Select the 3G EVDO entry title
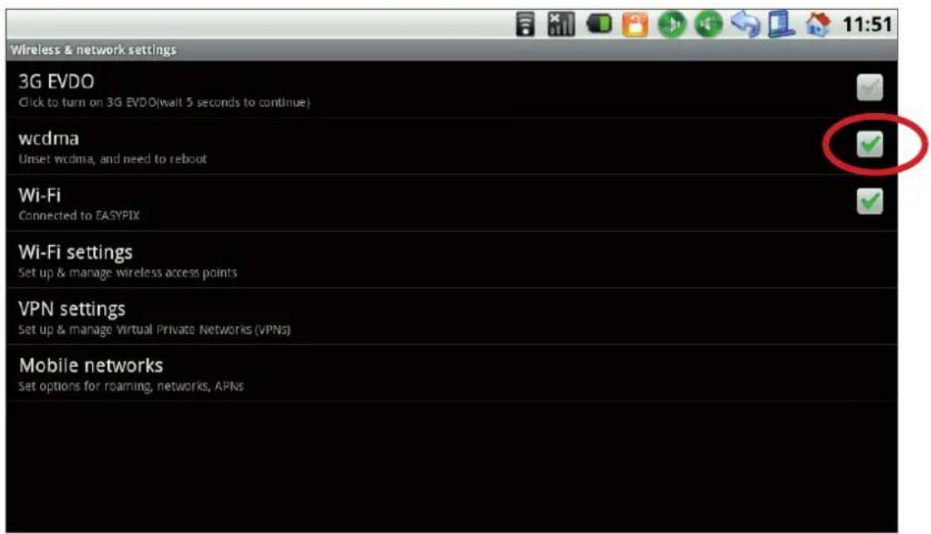This screenshot has height=534, width=931. [x=57, y=81]
